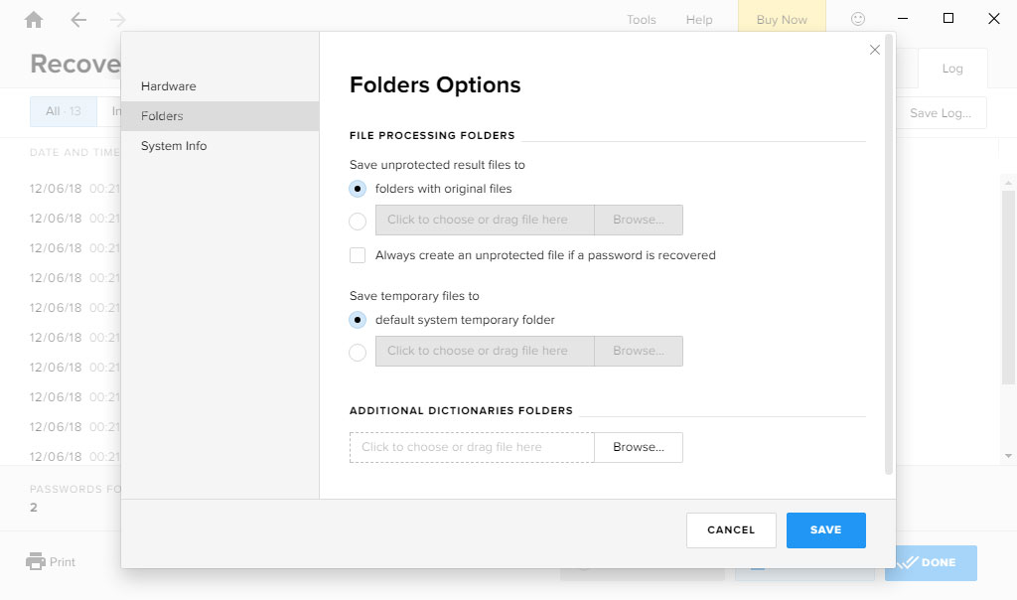Select the Folders section in sidebar
The height and width of the screenshot is (600, 1017).
click(162, 116)
